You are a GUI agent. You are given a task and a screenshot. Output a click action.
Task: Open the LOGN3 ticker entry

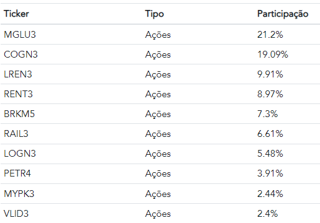pos(20,154)
